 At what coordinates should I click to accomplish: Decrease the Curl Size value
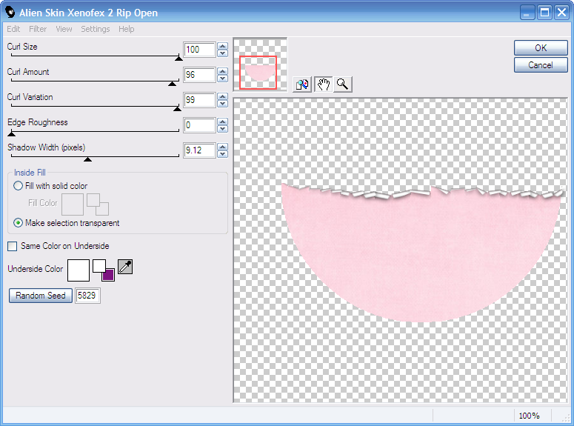[222, 53]
